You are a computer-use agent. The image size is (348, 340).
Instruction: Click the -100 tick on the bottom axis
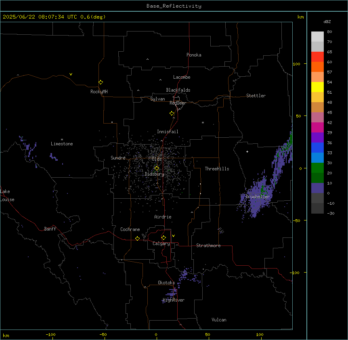[50, 334]
